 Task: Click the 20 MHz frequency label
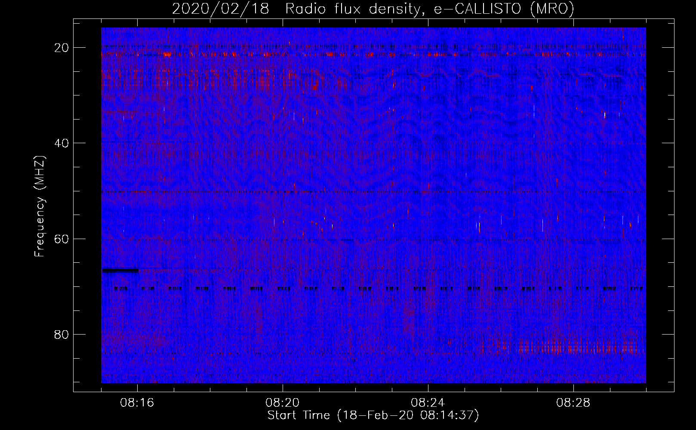coord(62,48)
